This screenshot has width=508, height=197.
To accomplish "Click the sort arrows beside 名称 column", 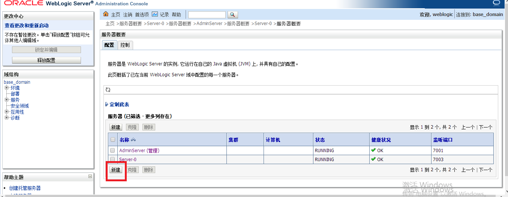I will point(133,140).
